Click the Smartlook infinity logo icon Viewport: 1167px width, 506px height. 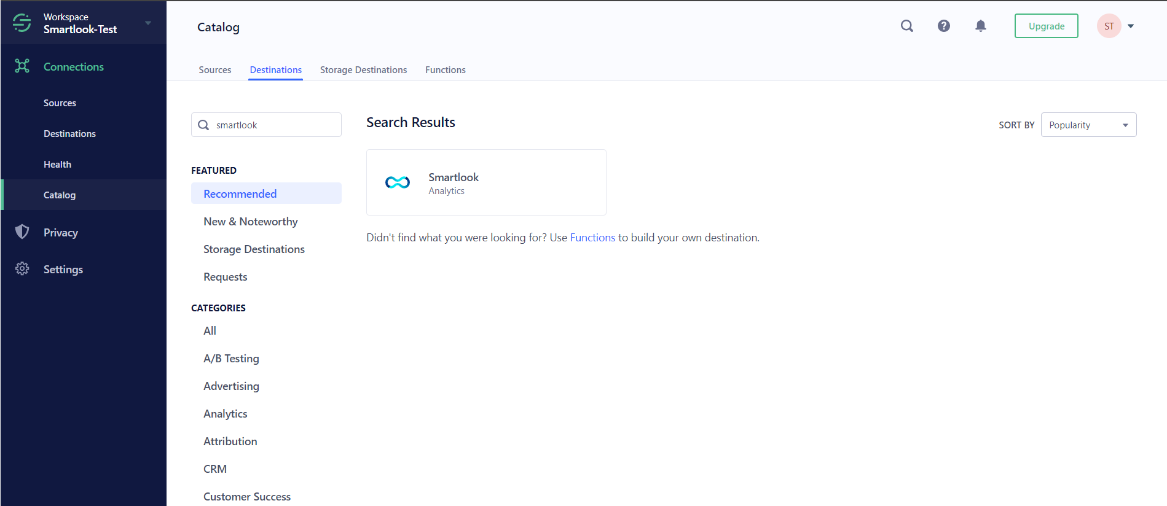[398, 182]
